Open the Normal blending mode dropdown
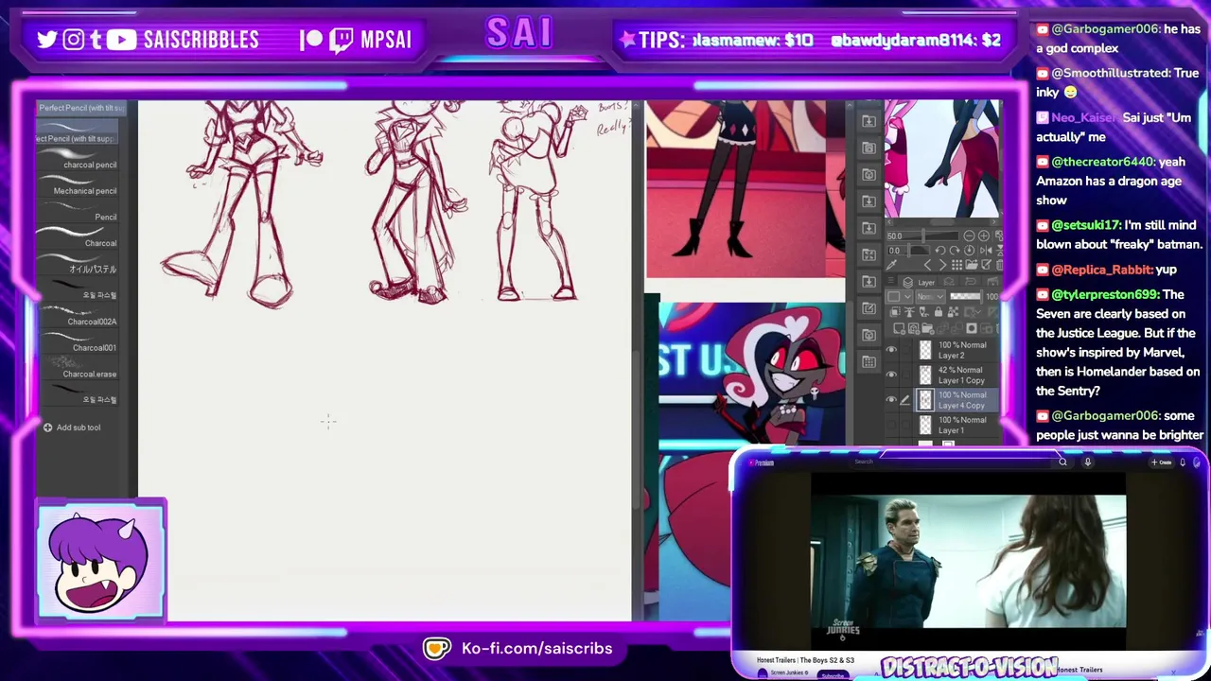 click(930, 296)
